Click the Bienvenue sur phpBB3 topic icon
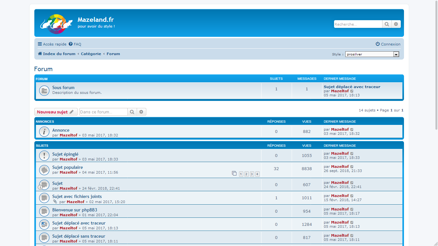 (x=44, y=211)
